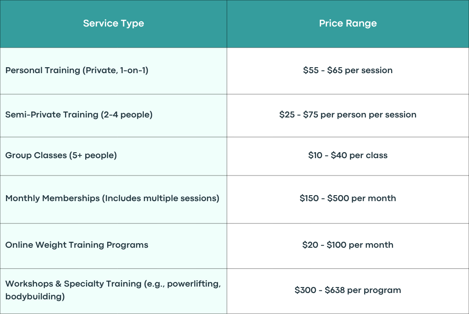469x314 pixels.
Task: Click the word 'bodybuilding)' in last row
Action: coord(35,297)
